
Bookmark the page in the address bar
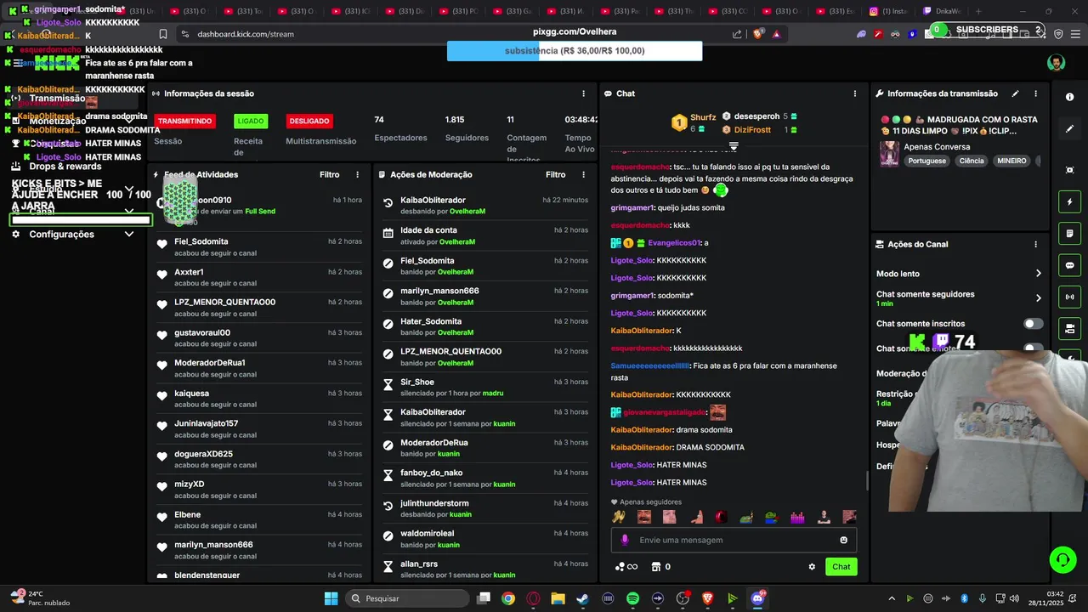point(162,34)
